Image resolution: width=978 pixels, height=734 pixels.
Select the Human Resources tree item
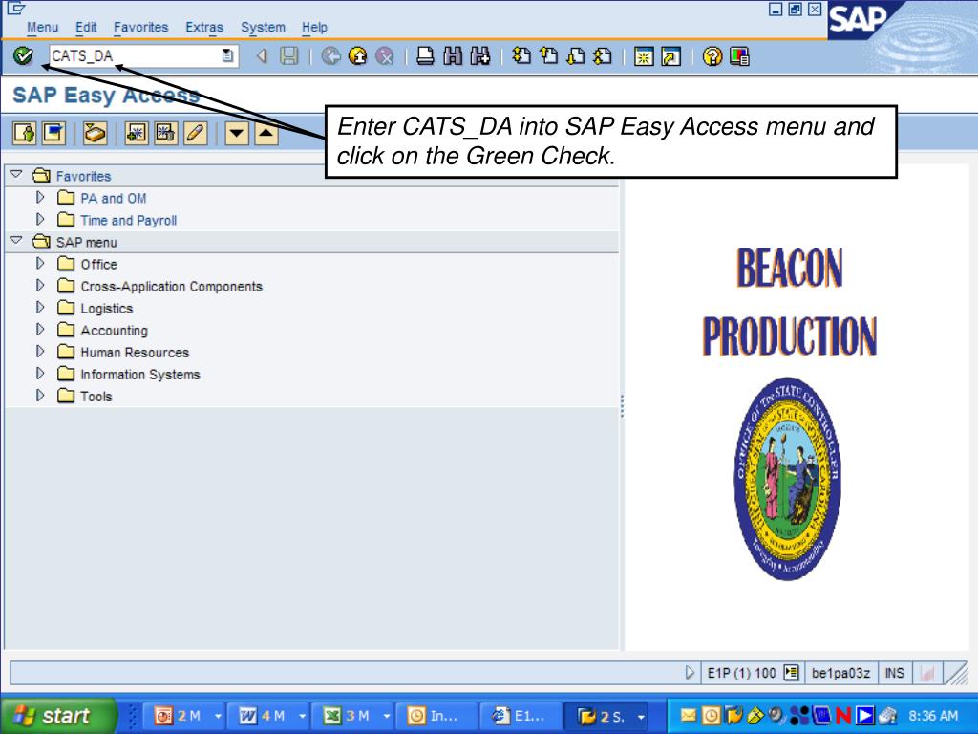pos(135,353)
